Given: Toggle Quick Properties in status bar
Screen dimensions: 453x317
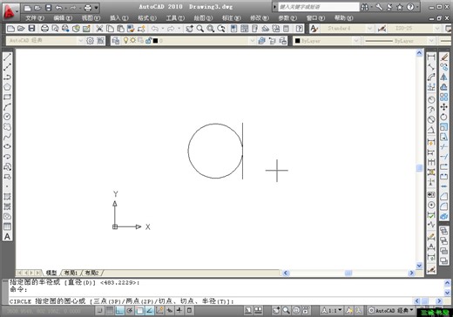Looking at the screenshot, I should 189,310.
